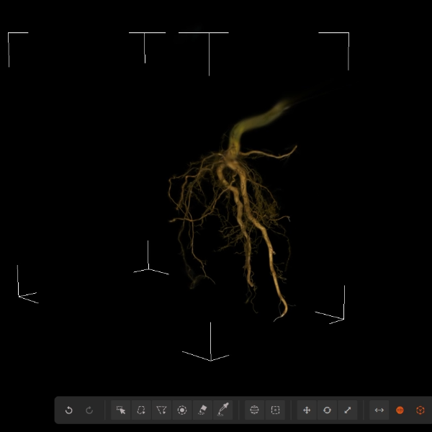Viewport: 432px width, 432px height.
Task: Select the Box selection tool
Action: point(275,410)
